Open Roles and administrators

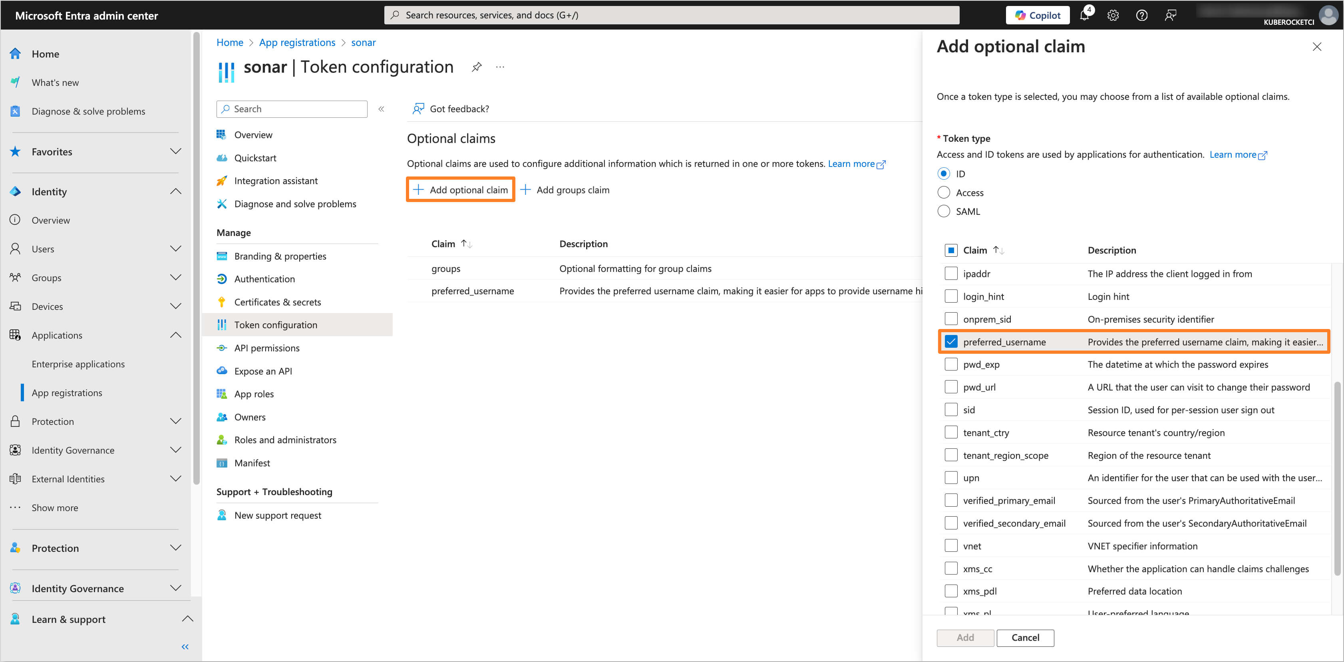pos(285,440)
